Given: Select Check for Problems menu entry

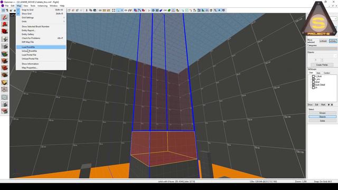Looking at the screenshot, I should point(41,38).
